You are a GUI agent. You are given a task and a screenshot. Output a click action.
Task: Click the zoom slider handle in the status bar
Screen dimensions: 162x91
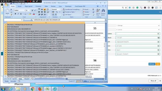pyautogui.click(x=96, y=81)
